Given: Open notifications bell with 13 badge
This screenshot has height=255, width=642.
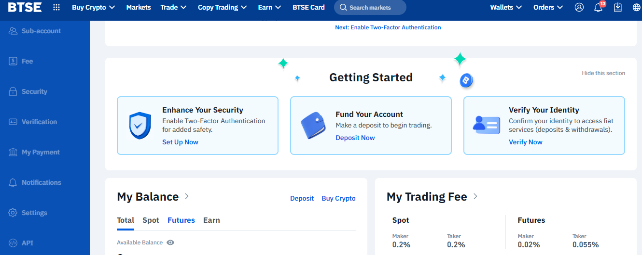Looking at the screenshot, I should (599, 7).
